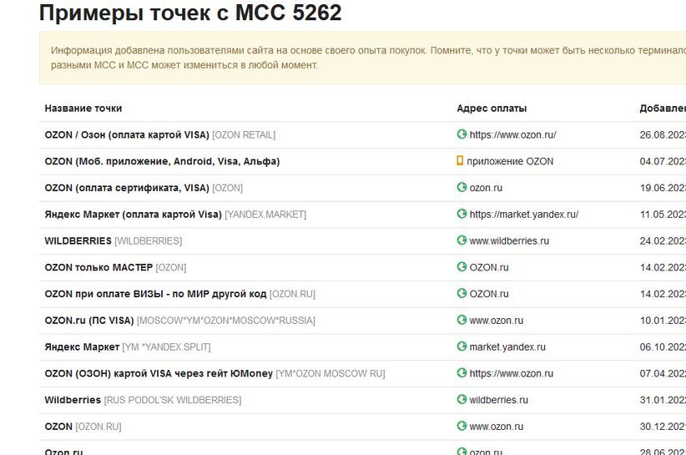The image size is (686, 455).
Task: Click the Название точки column header
Action: (83, 109)
